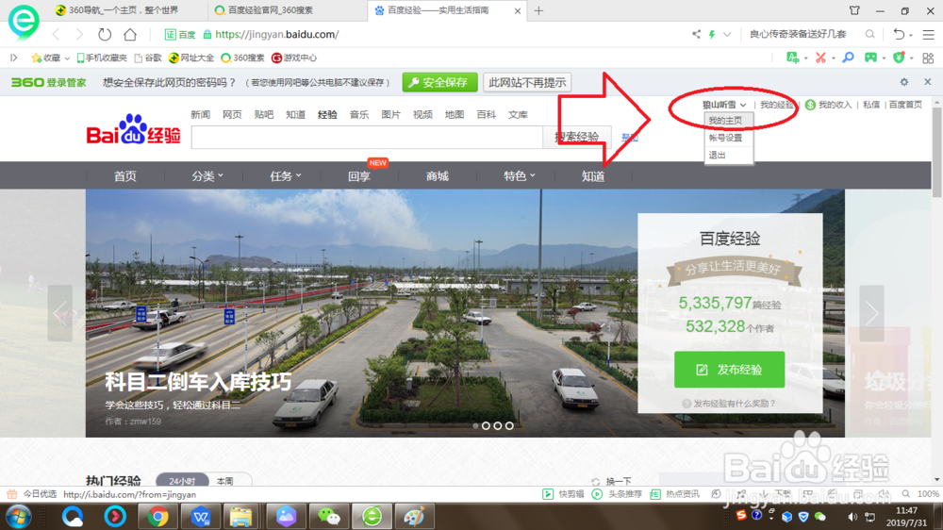Select the 本周 hot experience toggle
This screenshot has width=943, height=530.
[x=225, y=481]
